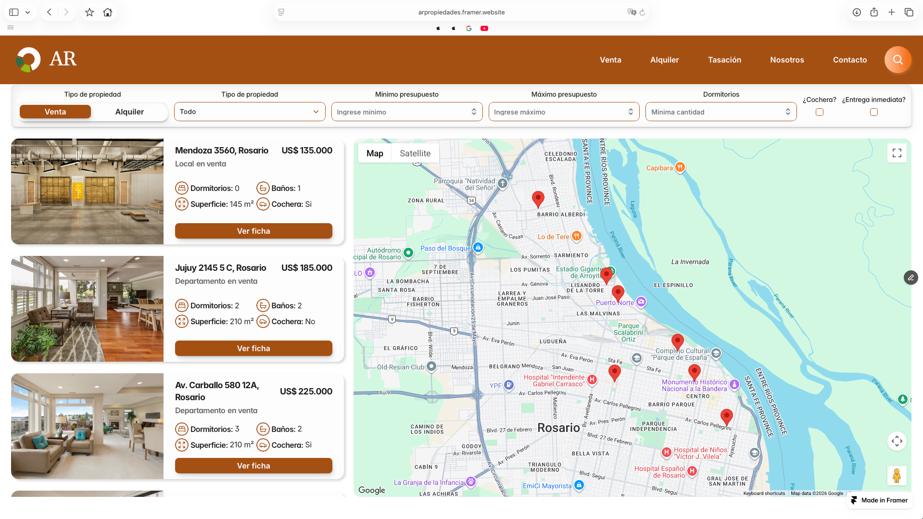Click the EmiCi Mayorista map marker
This screenshot has height=519, width=923.
click(579, 485)
